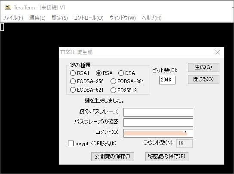The height and width of the screenshot is (174, 234).
Task: Click the Tera Term VT title bar icon
Action: point(8,7)
